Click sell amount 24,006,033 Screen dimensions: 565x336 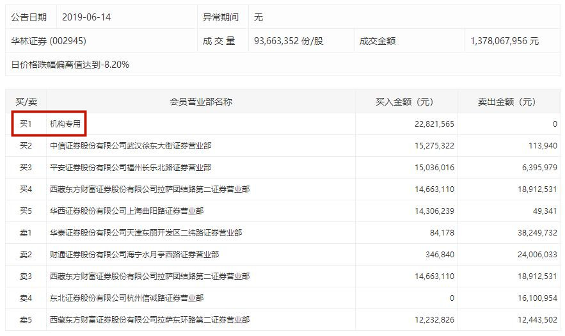(537, 255)
